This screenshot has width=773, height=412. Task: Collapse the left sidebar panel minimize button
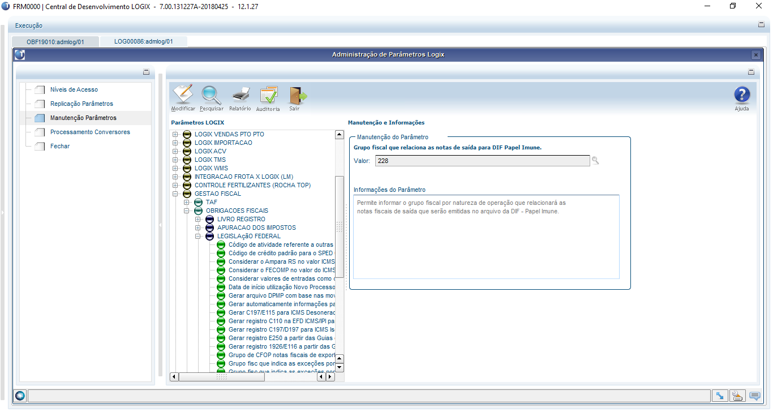click(x=146, y=72)
